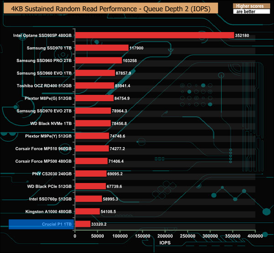This screenshot has width=274, height=253.
Task: Click the x-axis tick label 300000
Action: pyautogui.click(x=210, y=236)
